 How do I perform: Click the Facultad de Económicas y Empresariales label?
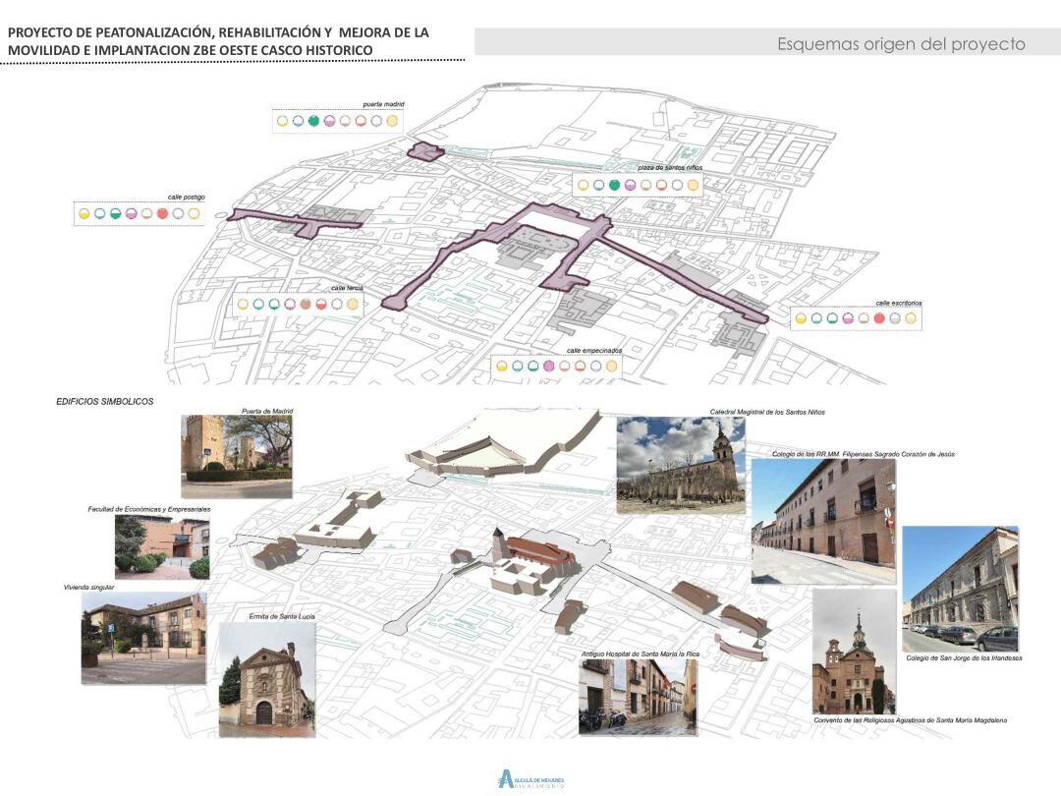pos(149,509)
